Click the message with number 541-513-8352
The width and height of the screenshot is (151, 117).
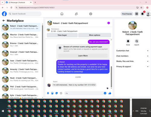(74, 85)
